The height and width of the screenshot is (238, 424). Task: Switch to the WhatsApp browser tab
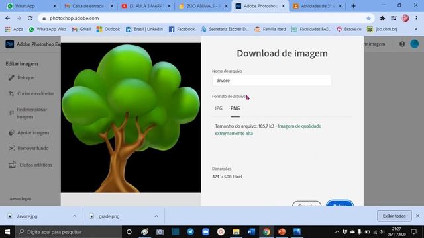31,6
